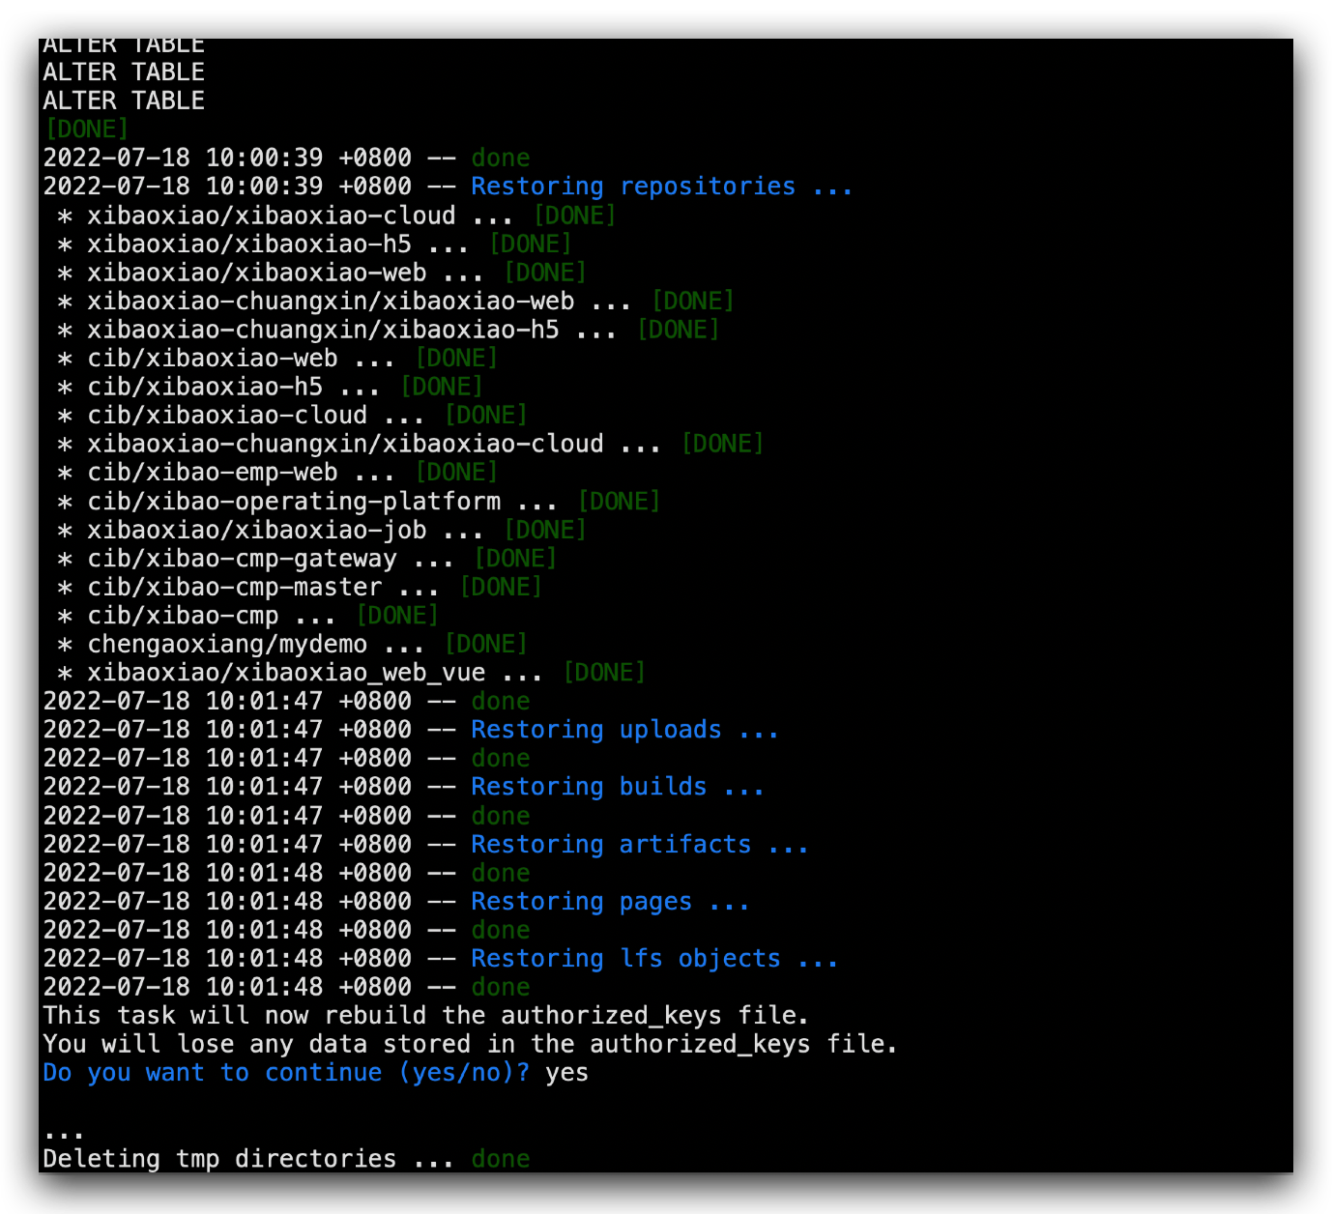1332x1214 pixels.
Task: Click [DONE] marker on chengaoxiang/mydemo row
Action: point(486,644)
